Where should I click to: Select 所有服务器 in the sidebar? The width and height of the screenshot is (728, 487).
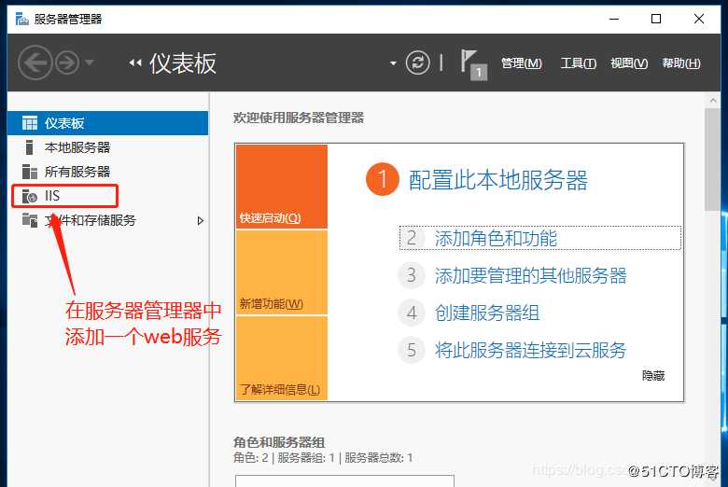click(107, 172)
